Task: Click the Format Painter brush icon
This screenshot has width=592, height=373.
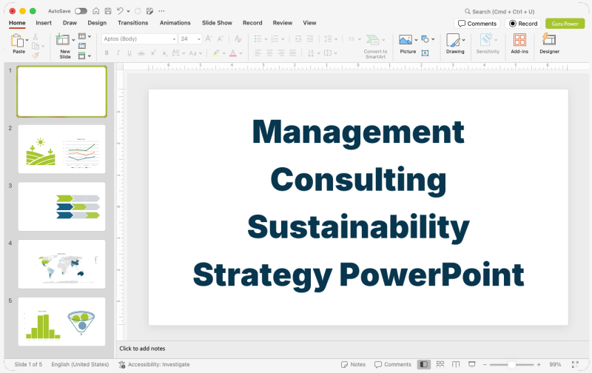Action: pos(36,55)
